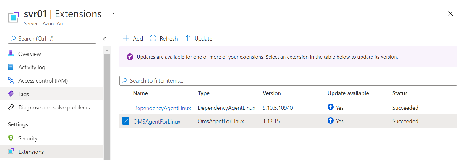Close the Extensions blade
The image size is (462, 160).
(x=450, y=14)
